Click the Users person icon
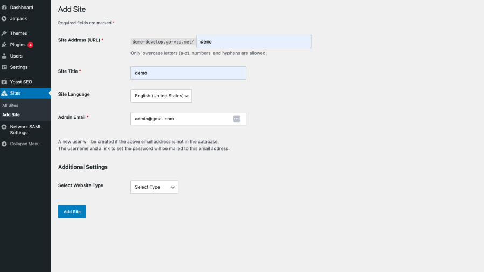Image resolution: width=484 pixels, height=272 pixels. (x=4, y=56)
